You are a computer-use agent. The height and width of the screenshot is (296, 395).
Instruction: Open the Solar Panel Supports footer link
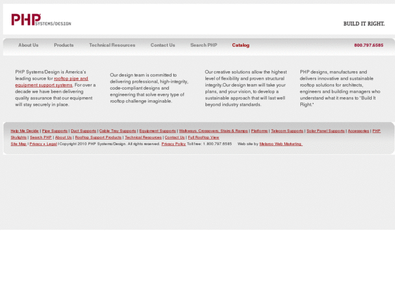pos(325,131)
